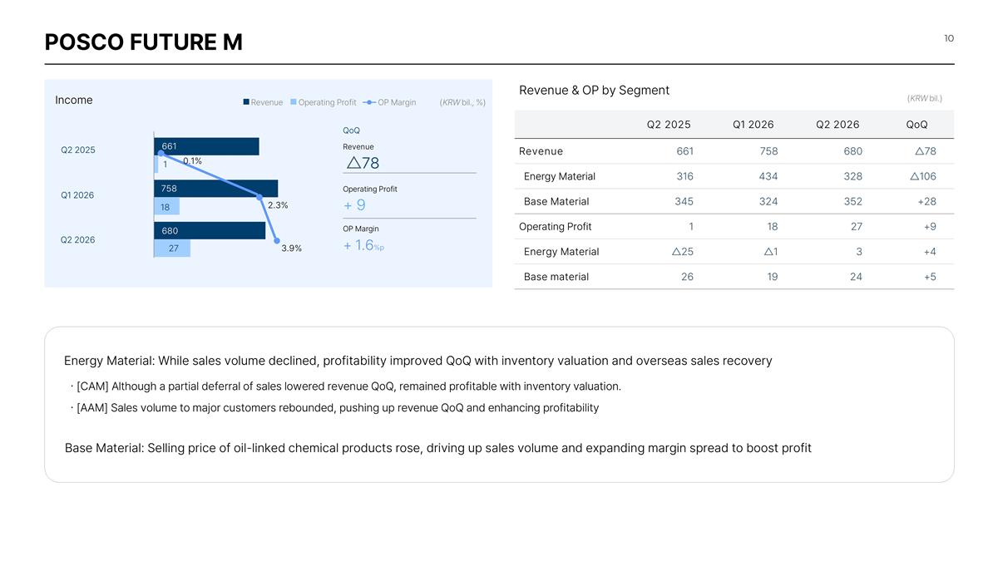The image size is (998, 561).
Task: Click the POSCO FUTURE M title
Action: pos(144,42)
